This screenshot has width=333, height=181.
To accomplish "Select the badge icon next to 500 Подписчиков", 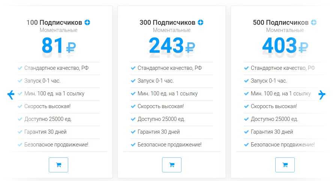I will pyautogui.click(x=314, y=23).
